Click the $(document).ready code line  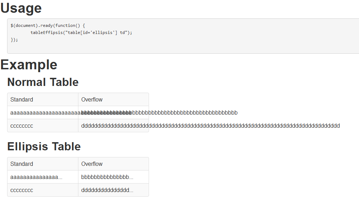(48, 25)
